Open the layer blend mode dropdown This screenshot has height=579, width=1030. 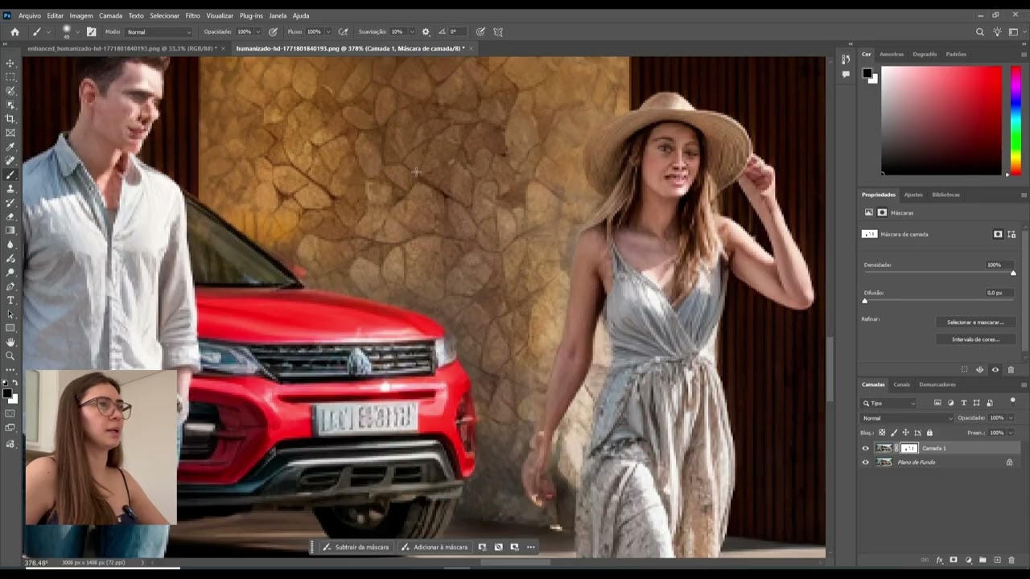pyautogui.click(x=908, y=418)
